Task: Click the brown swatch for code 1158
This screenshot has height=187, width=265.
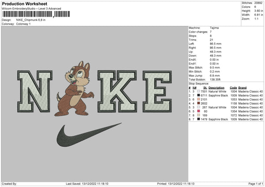Action: pyautogui.click(x=199, y=103)
